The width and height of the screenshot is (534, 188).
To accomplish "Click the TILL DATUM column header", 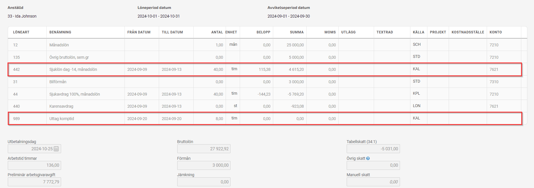I will point(172,32).
